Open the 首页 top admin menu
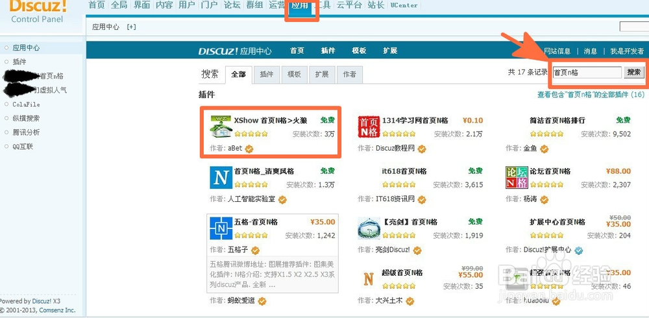Screen dimensions: 649x318 pyautogui.click(x=97, y=5)
